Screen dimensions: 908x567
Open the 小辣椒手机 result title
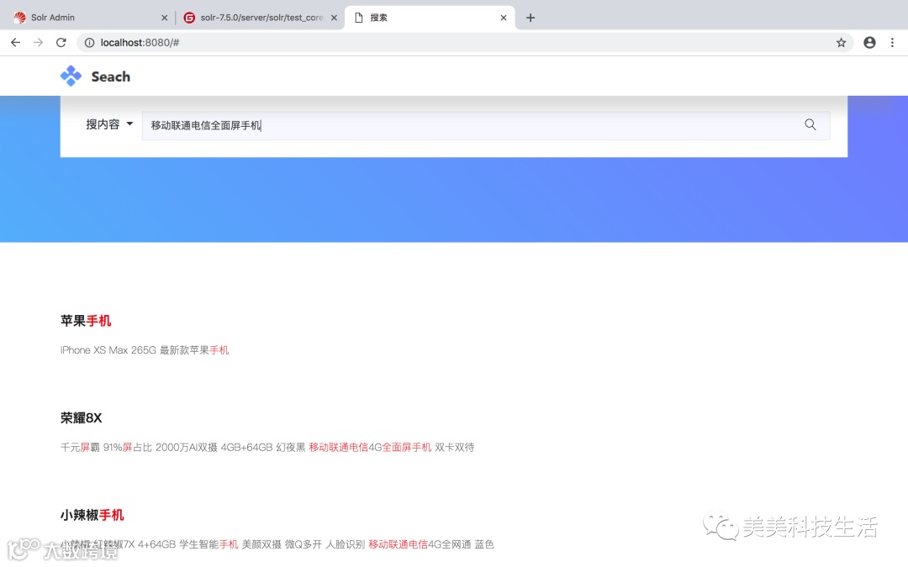92,515
